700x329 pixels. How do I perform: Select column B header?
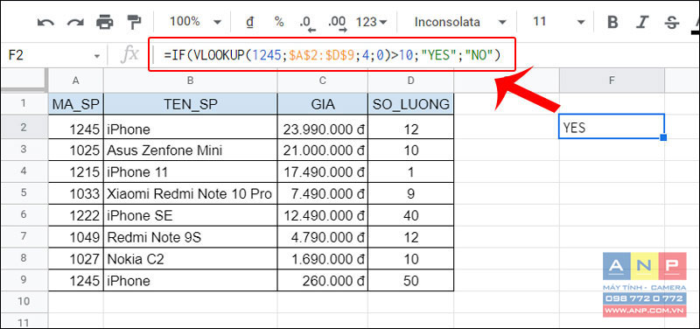coord(190,80)
